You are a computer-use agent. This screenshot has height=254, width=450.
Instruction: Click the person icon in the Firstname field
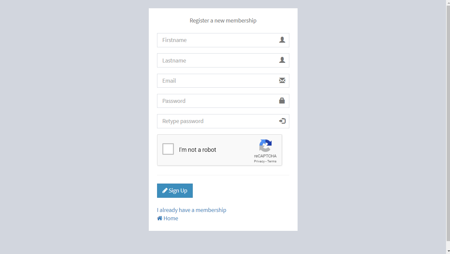pos(282,40)
